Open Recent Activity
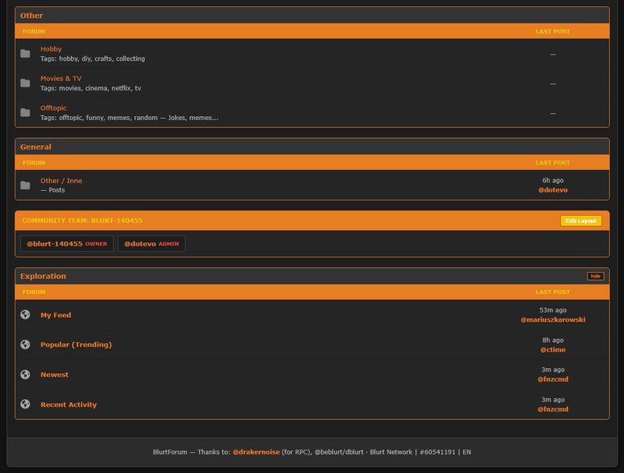Viewport: 624px width, 473px height. [x=69, y=404]
